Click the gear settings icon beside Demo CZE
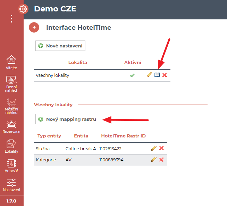This screenshot has width=227, height=206. click(x=23, y=9)
